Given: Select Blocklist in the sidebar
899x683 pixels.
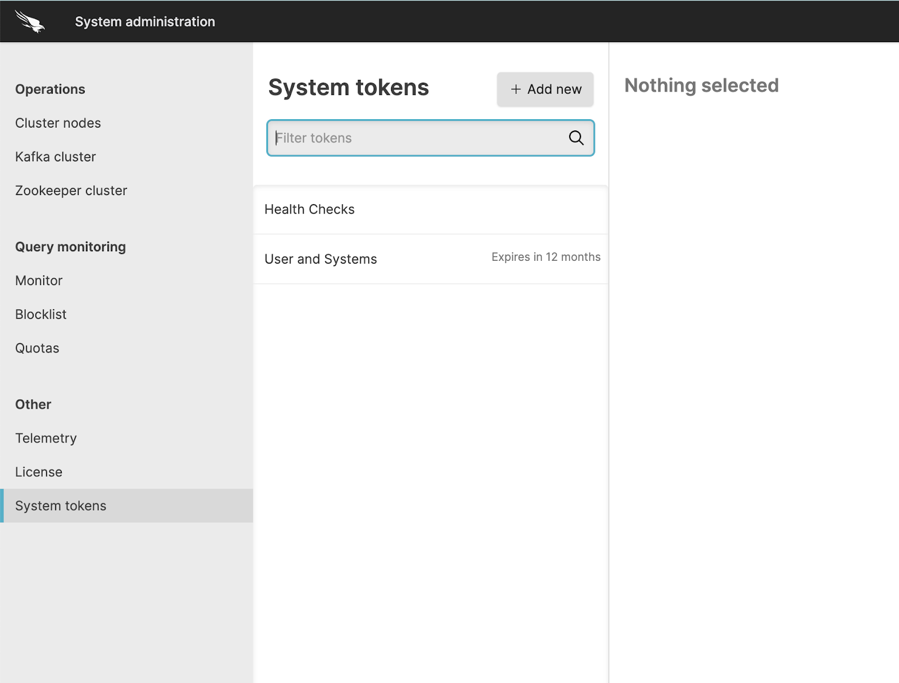Looking at the screenshot, I should [41, 314].
